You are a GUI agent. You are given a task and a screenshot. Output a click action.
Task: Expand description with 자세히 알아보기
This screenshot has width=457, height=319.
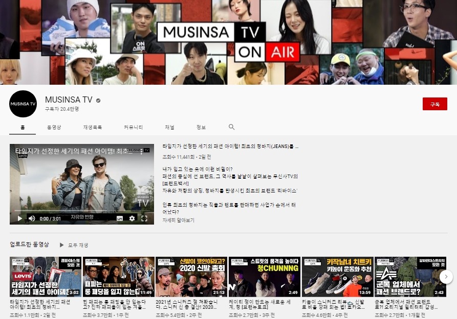(x=178, y=220)
